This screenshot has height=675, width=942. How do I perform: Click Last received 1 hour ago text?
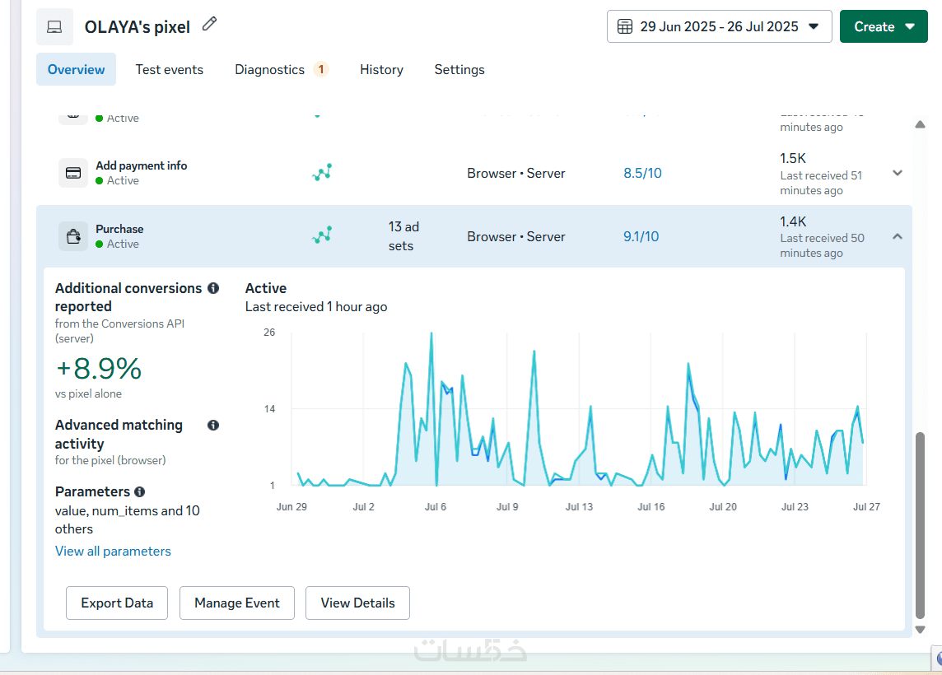point(316,307)
